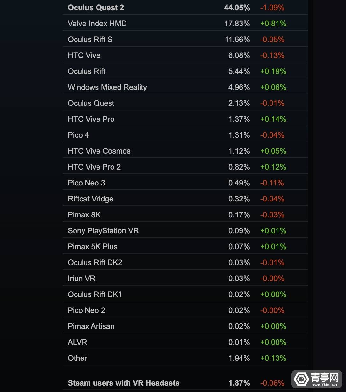The image size is (346, 392).
Task: Click the Valve Index HMD entry
Action: 97,24
